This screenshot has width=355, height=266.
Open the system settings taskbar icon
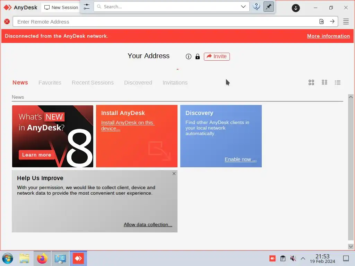tap(60, 258)
